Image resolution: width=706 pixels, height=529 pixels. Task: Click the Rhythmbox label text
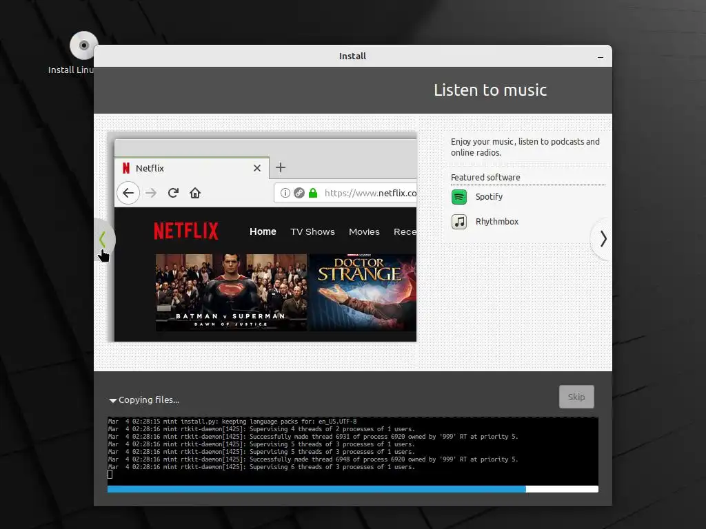497,222
